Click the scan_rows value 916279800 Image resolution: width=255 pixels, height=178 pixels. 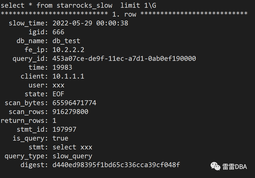click(x=70, y=112)
